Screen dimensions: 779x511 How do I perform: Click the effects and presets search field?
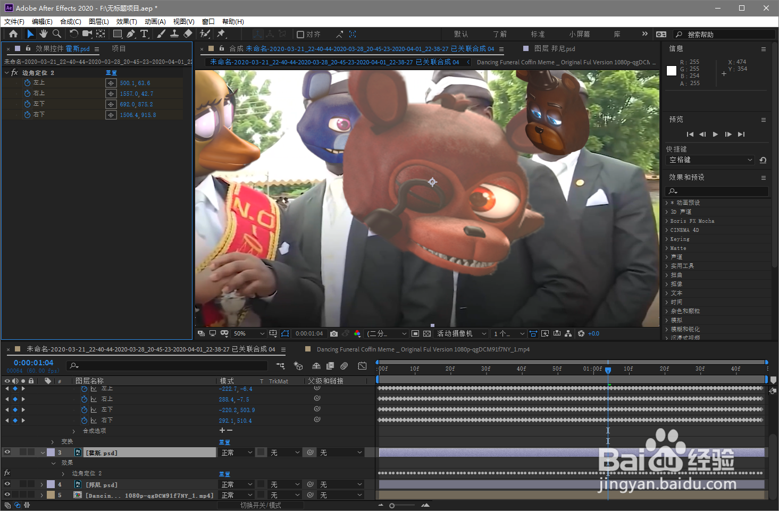716,191
